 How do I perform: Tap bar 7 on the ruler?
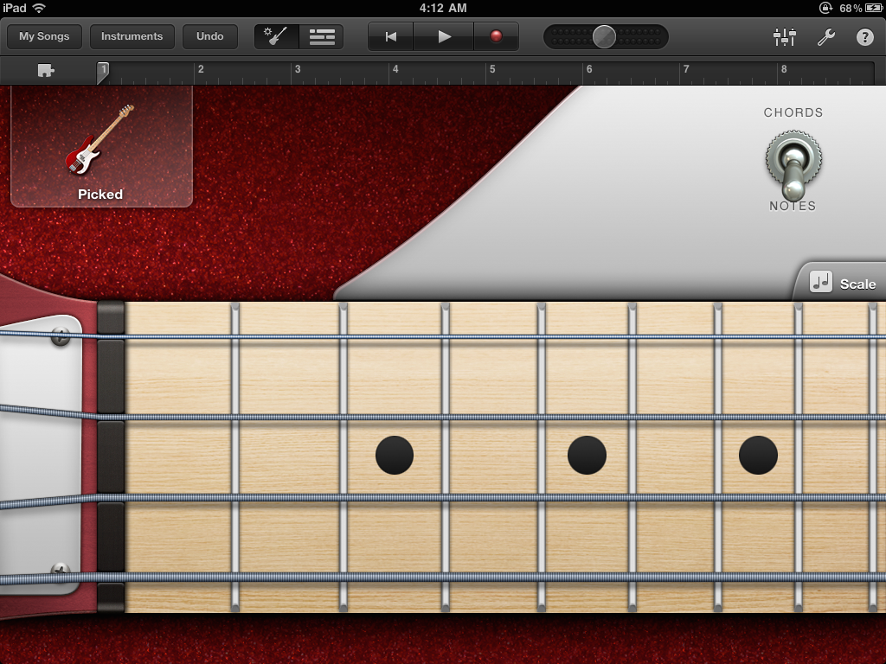point(686,69)
